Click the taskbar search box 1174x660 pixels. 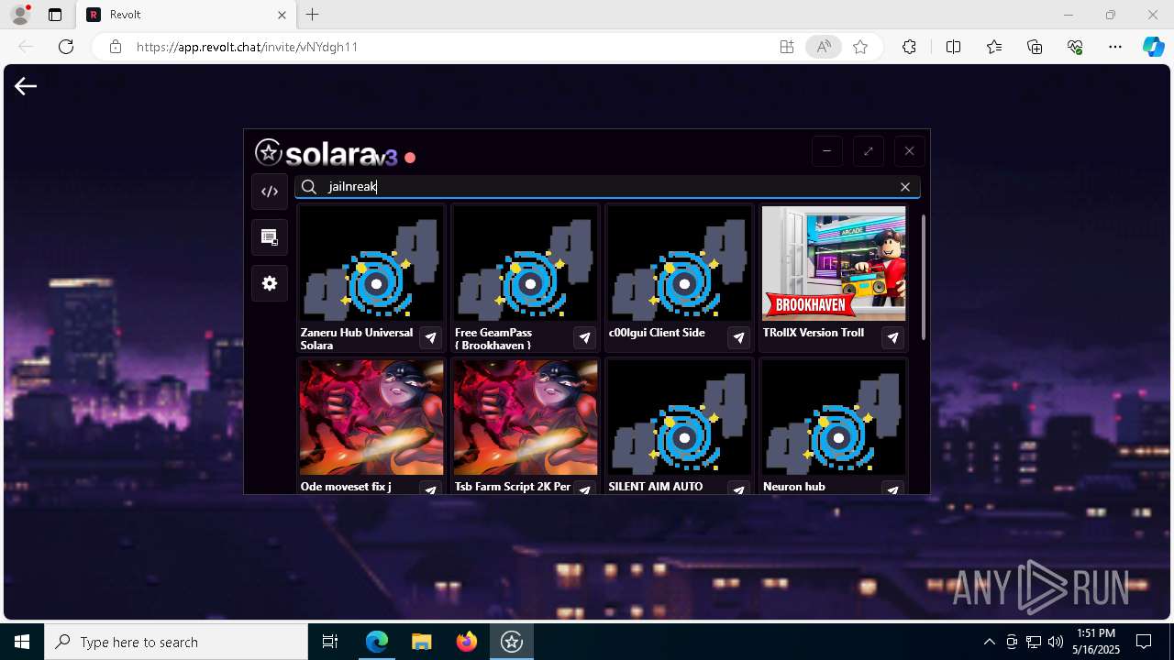pos(176,642)
